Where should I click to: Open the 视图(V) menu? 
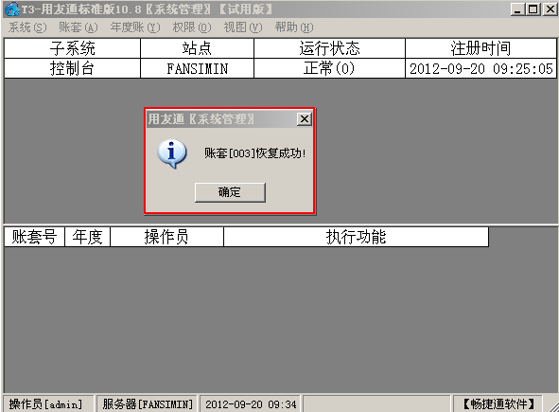(x=243, y=27)
